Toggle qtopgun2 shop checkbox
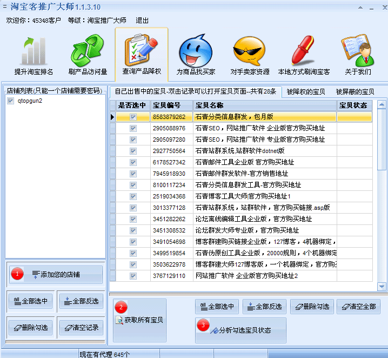This screenshot has width=388, height=358. pyautogui.click(x=10, y=101)
